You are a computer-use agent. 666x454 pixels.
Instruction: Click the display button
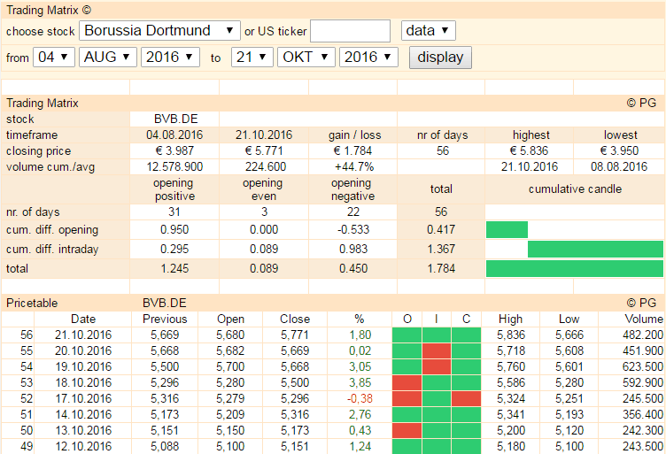(440, 58)
